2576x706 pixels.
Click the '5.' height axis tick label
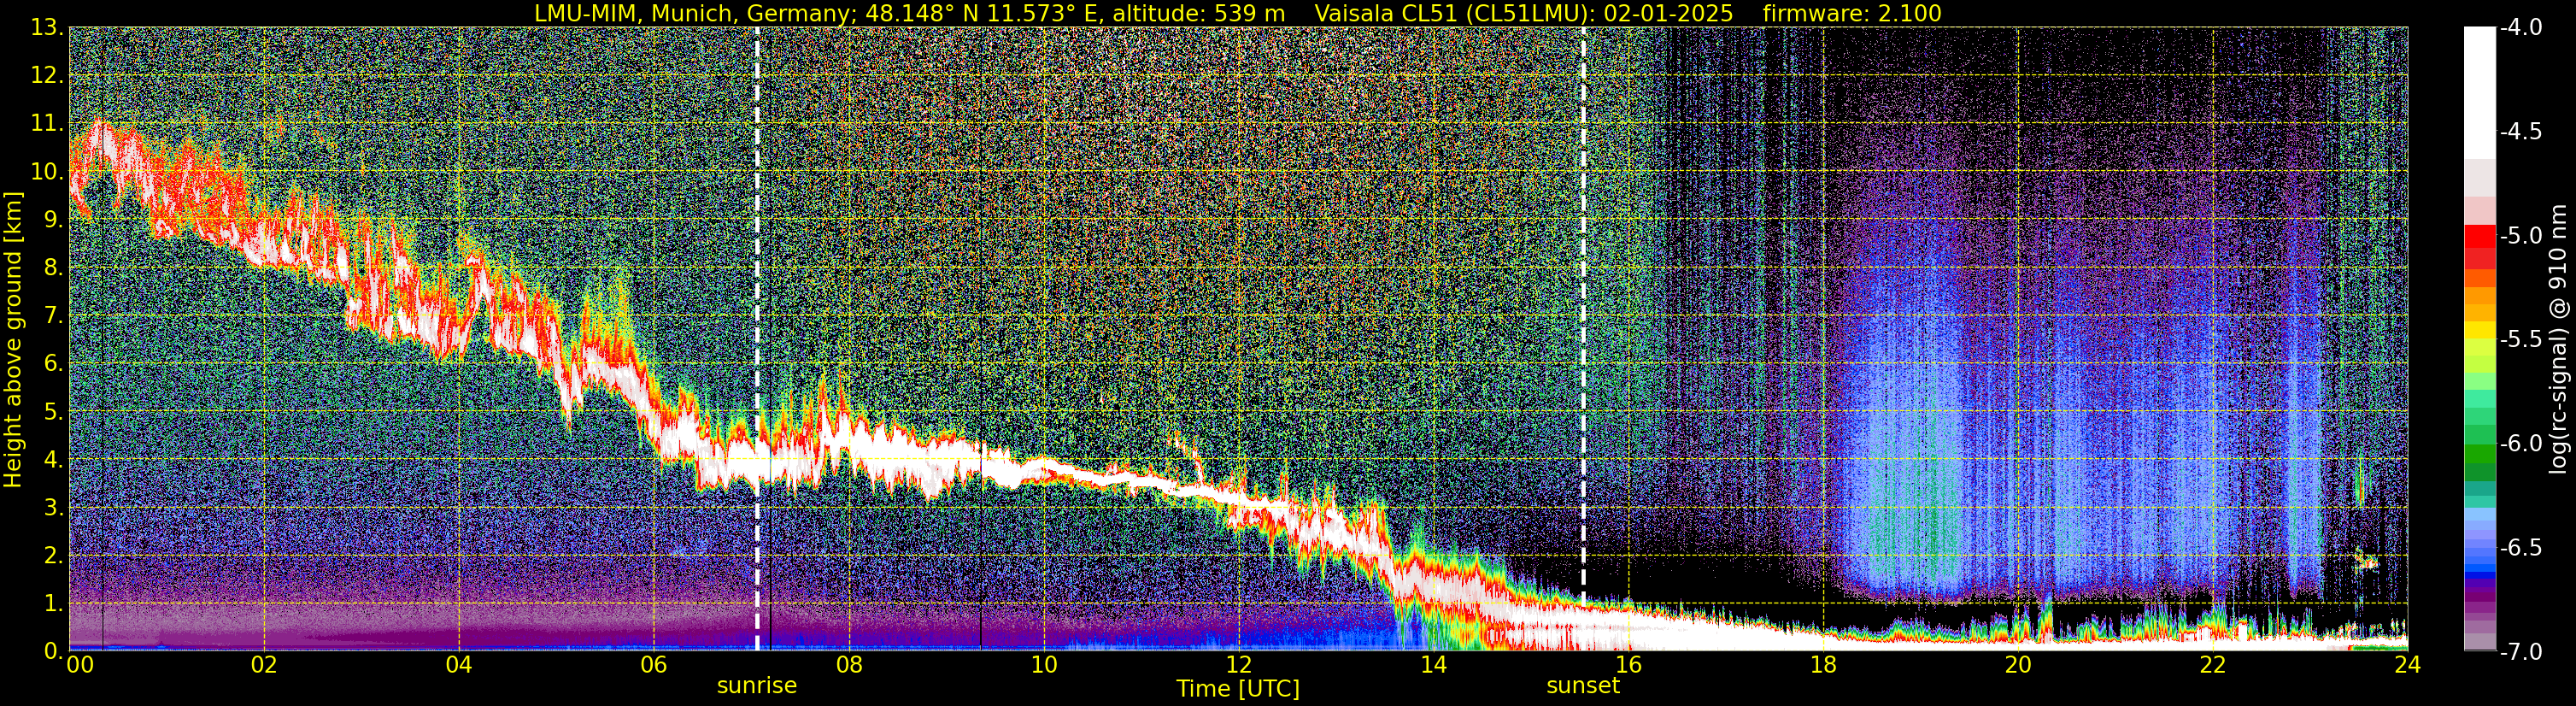pyautogui.click(x=54, y=412)
